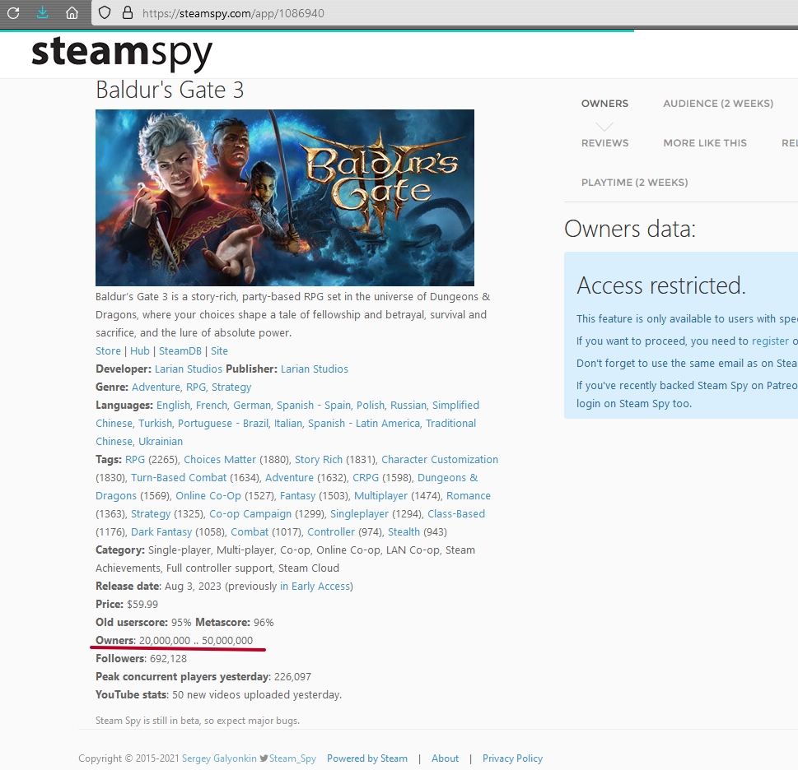Select the Turkish language link
Screen dimensions: 798x770
pos(155,424)
